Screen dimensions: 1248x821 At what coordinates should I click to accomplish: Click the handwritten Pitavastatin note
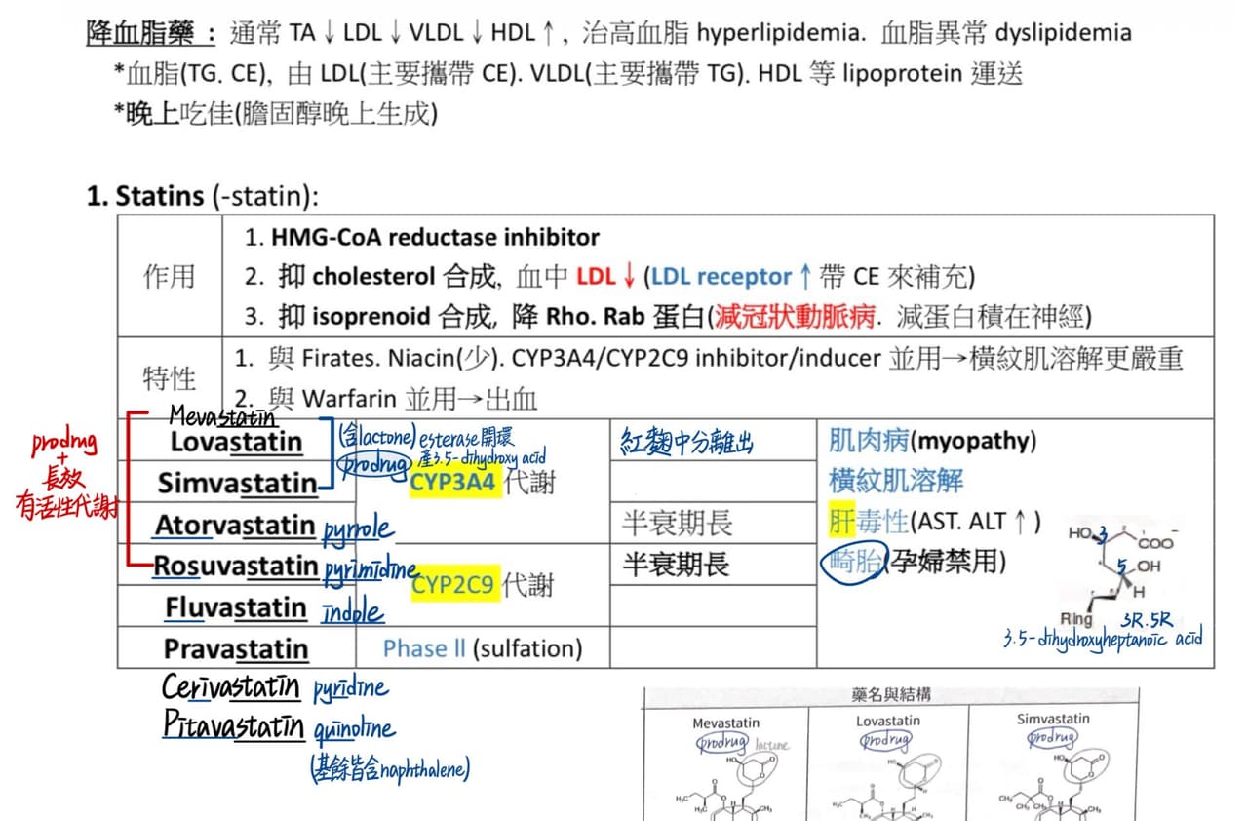232,726
